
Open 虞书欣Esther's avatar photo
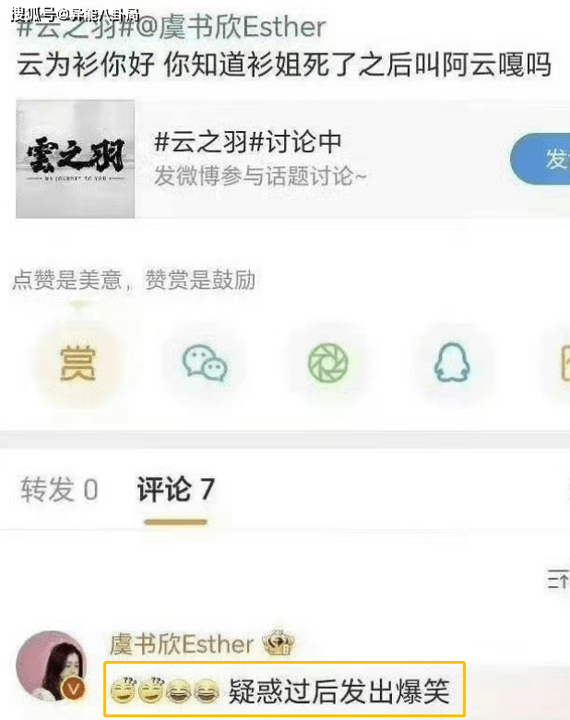pyautogui.click(x=51, y=666)
